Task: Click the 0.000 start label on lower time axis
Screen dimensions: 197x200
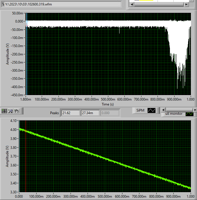Action: [19, 197]
